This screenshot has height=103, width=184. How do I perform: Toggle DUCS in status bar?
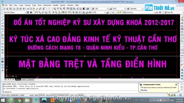(67, 95)
